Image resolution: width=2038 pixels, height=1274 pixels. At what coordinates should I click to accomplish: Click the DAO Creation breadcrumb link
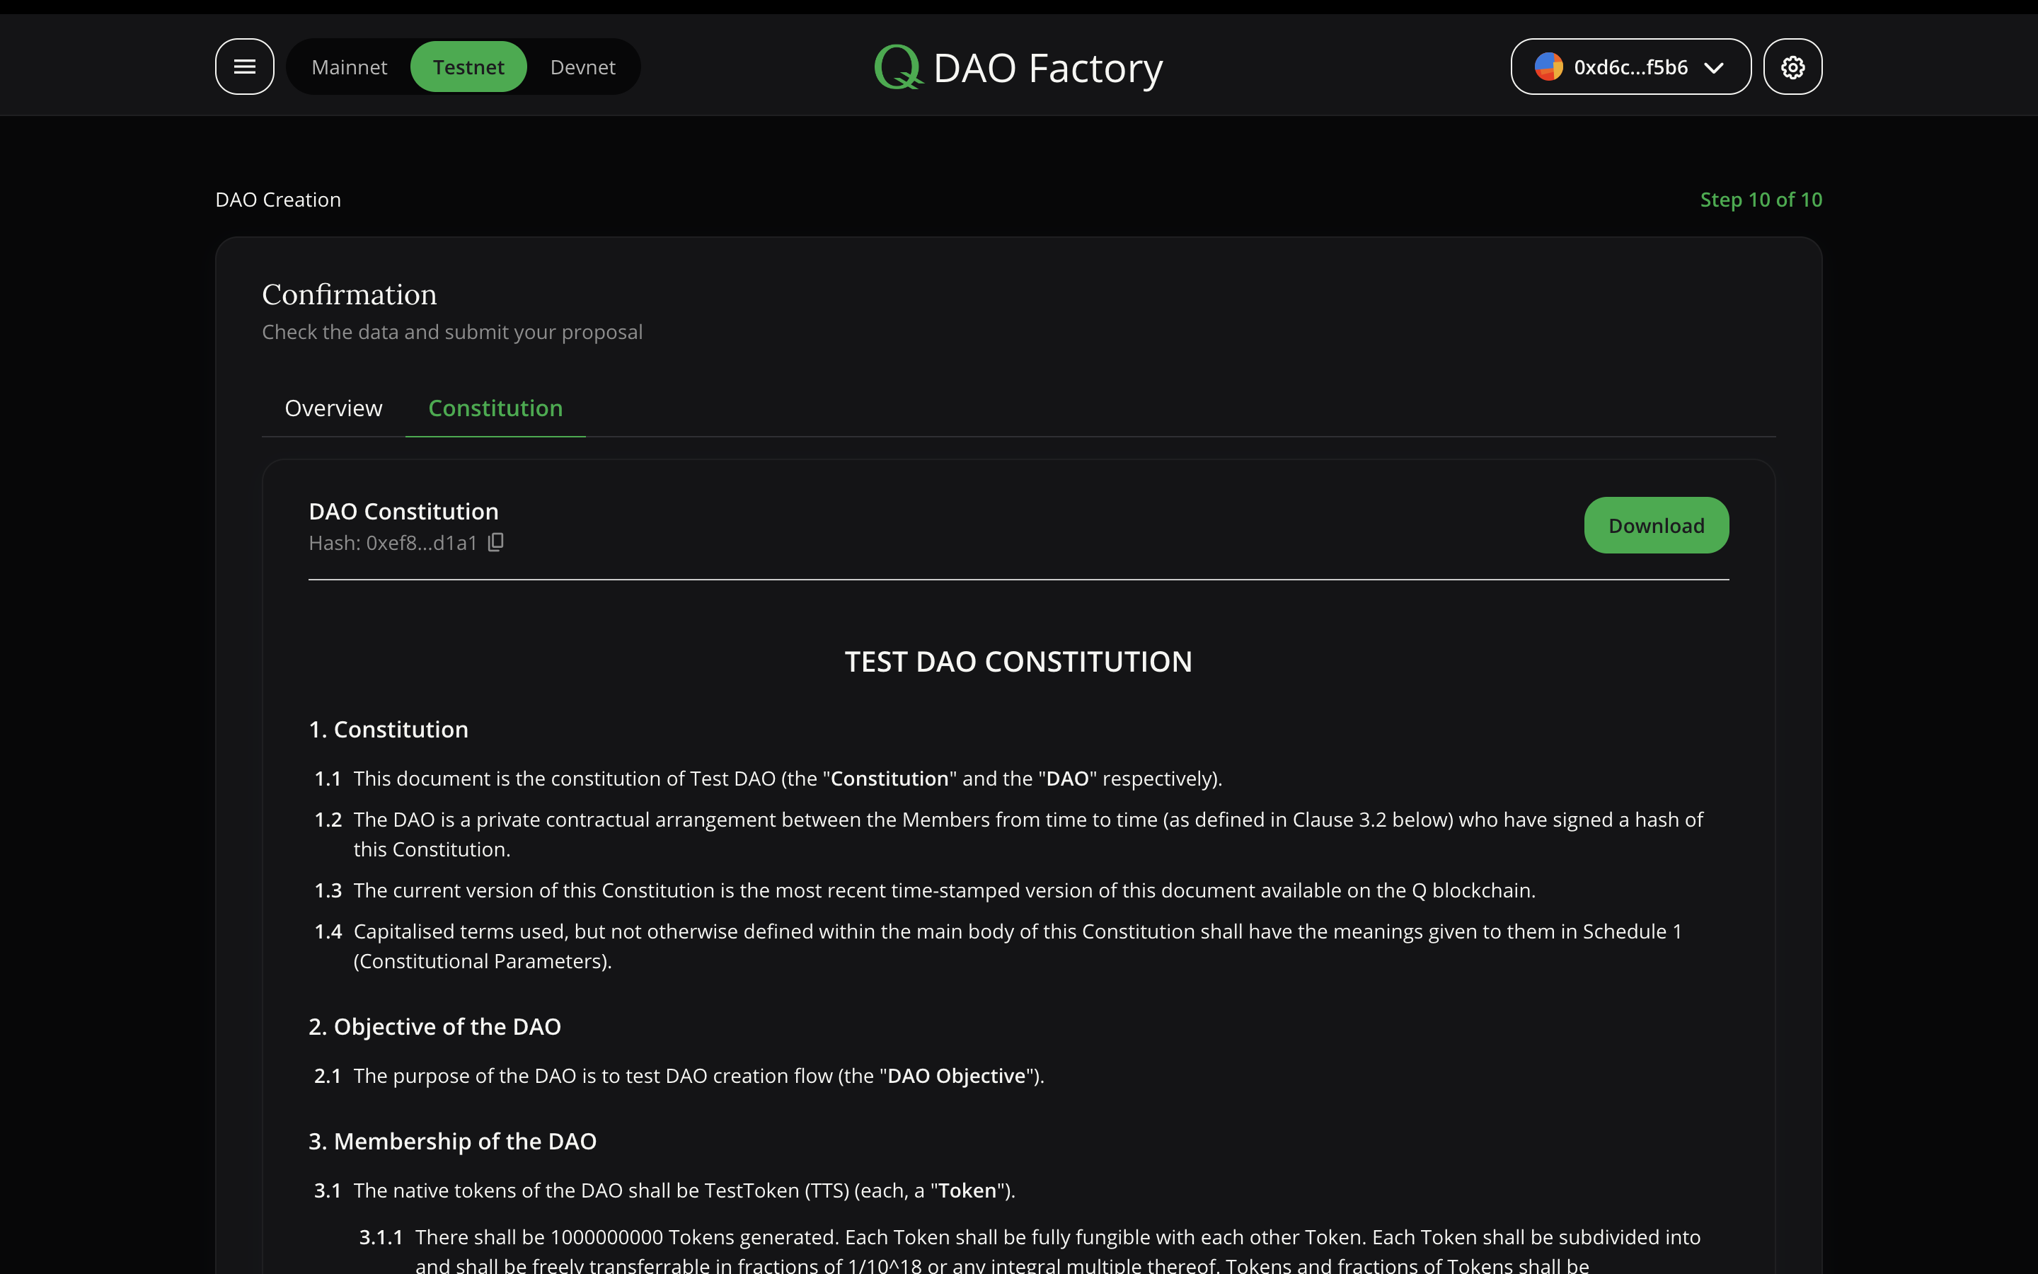[x=279, y=200]
